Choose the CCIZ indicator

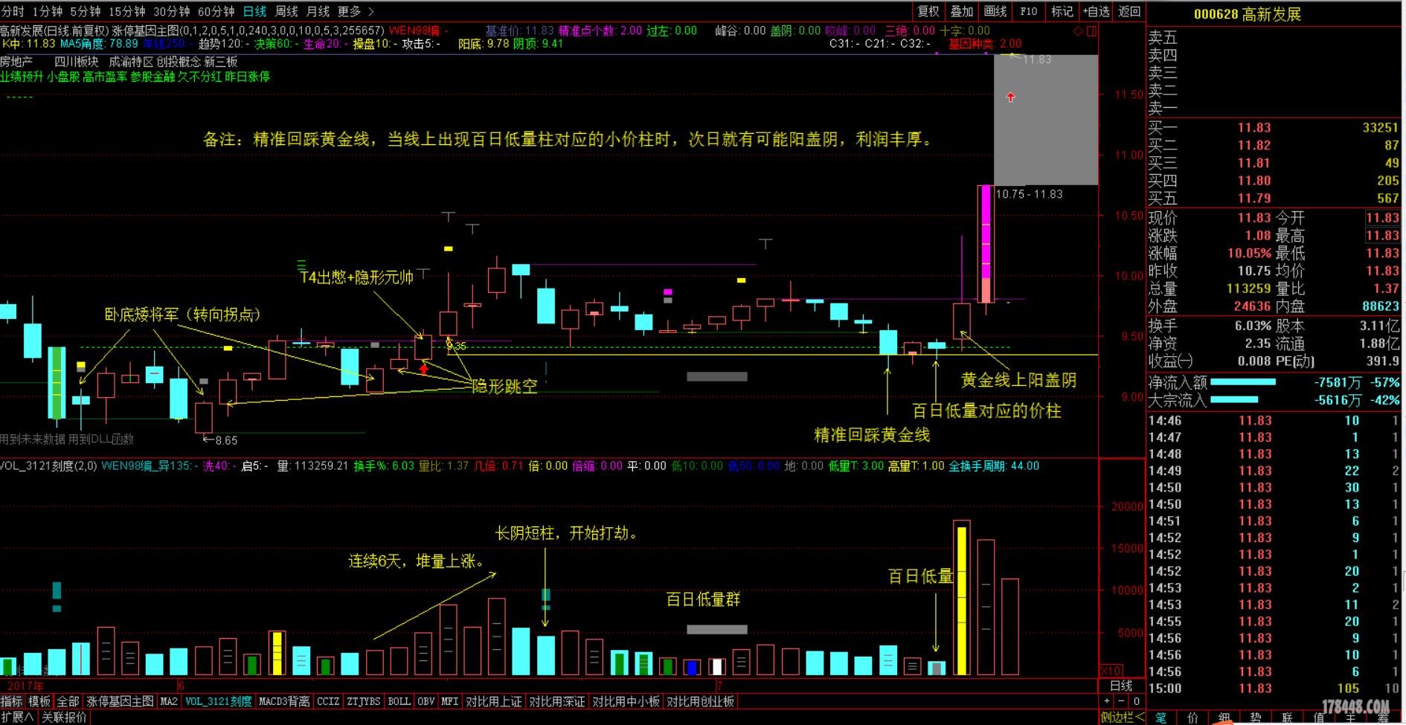pyautogui.click(x=328, y=701)
